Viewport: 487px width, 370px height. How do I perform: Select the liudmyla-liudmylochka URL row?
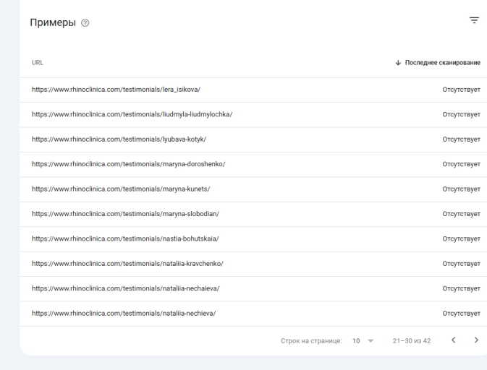253,114
